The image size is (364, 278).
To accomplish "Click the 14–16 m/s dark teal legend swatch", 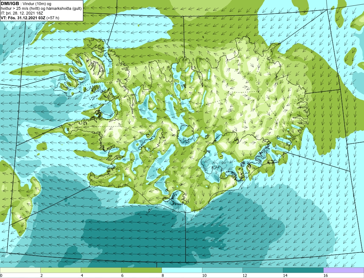I will click(x=303, y=270).
